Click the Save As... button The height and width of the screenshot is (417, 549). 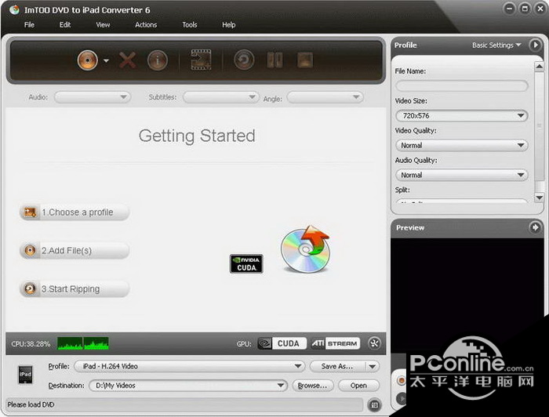tap(337, 366)
